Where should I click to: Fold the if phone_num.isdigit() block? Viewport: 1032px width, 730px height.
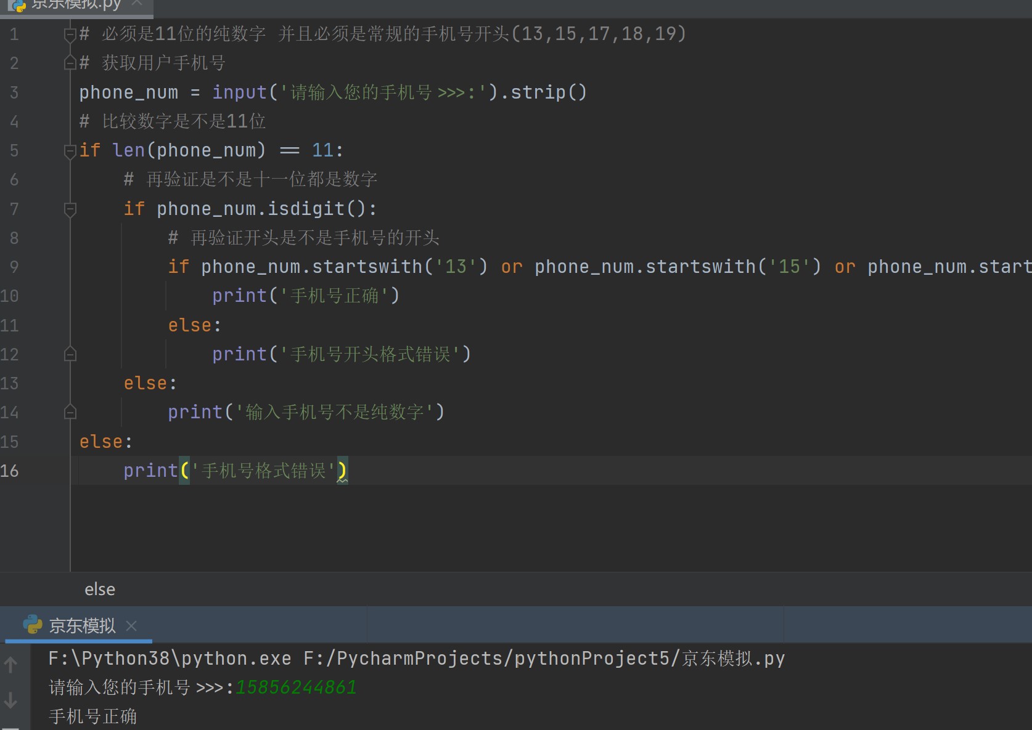70,209
